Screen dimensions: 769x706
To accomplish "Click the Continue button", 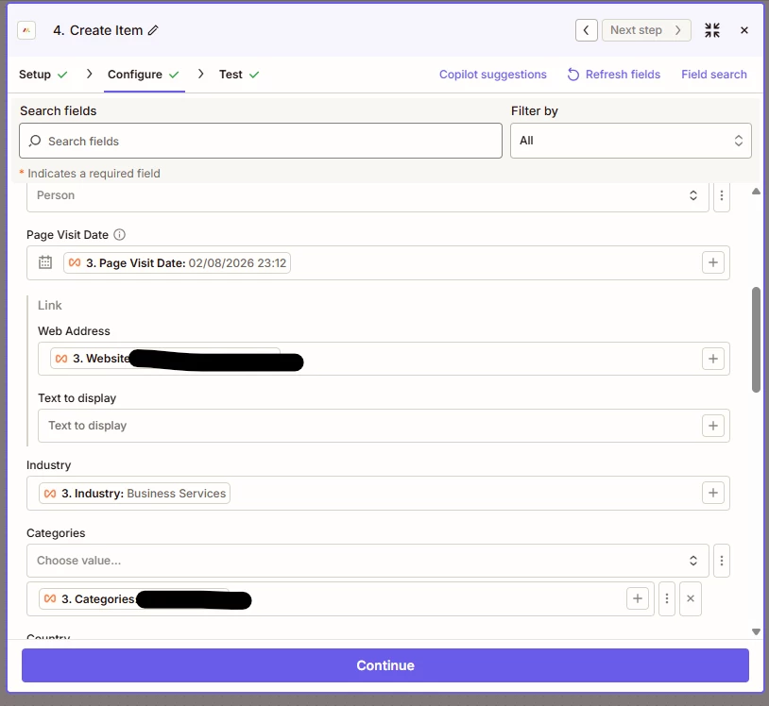I will click(385, 665).
